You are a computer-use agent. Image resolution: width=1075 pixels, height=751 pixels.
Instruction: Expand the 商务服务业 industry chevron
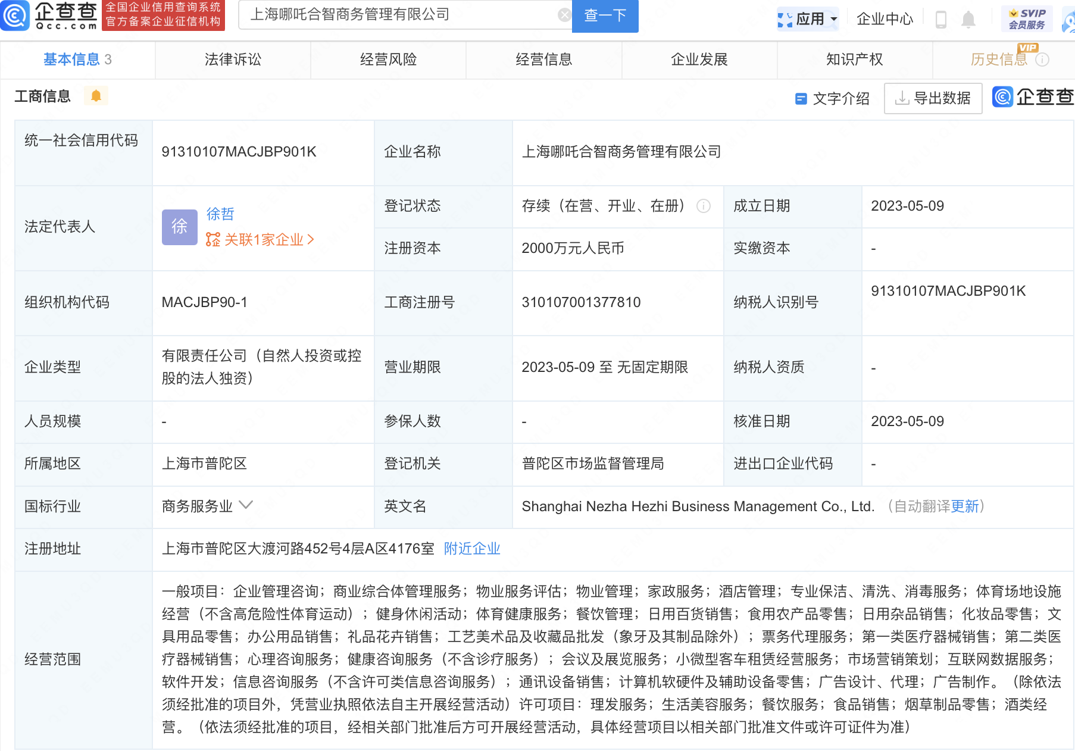point(246,506)
